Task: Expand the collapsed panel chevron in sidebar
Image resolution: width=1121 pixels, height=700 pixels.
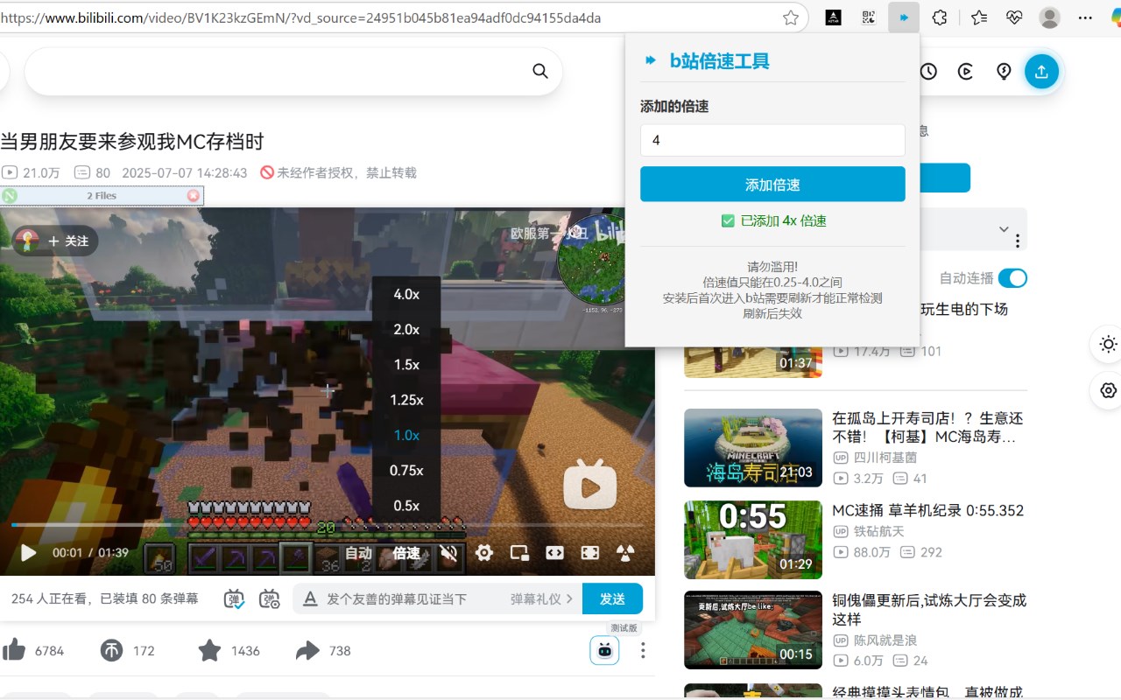Action: point(1004,229)
